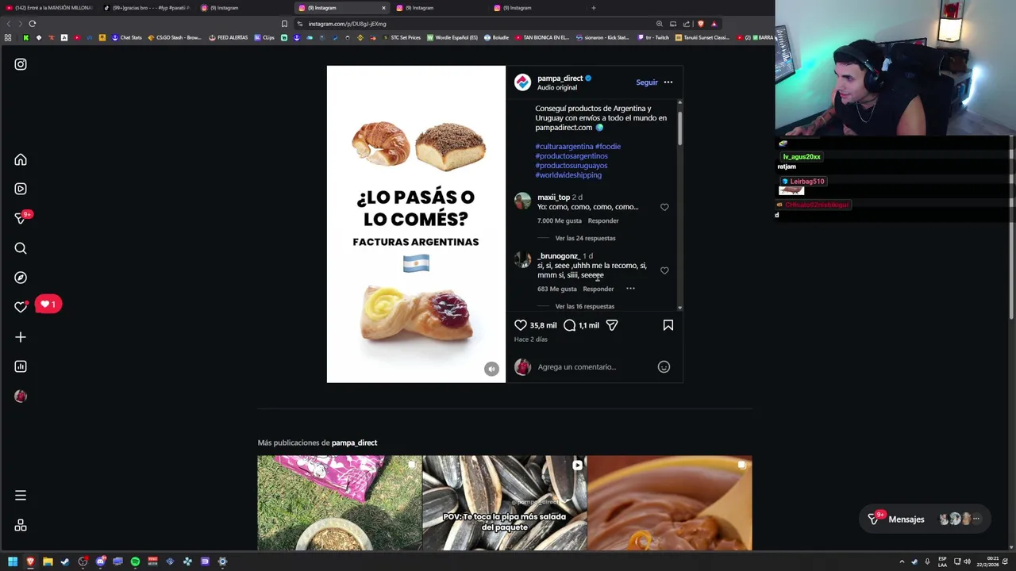Open the Search magnifier in the sidebar
This screenshot has width=1016, height=571.
[21, 248]
